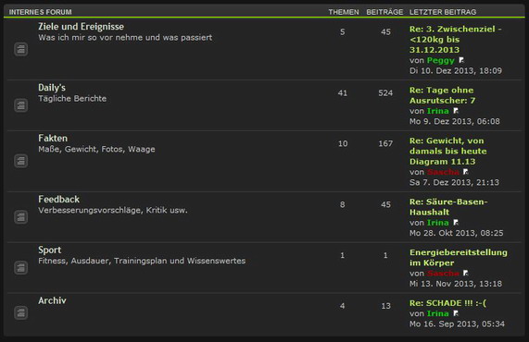Click the 10 topics count for Fakten
This screenshot has height=342, width=529.
343,143
